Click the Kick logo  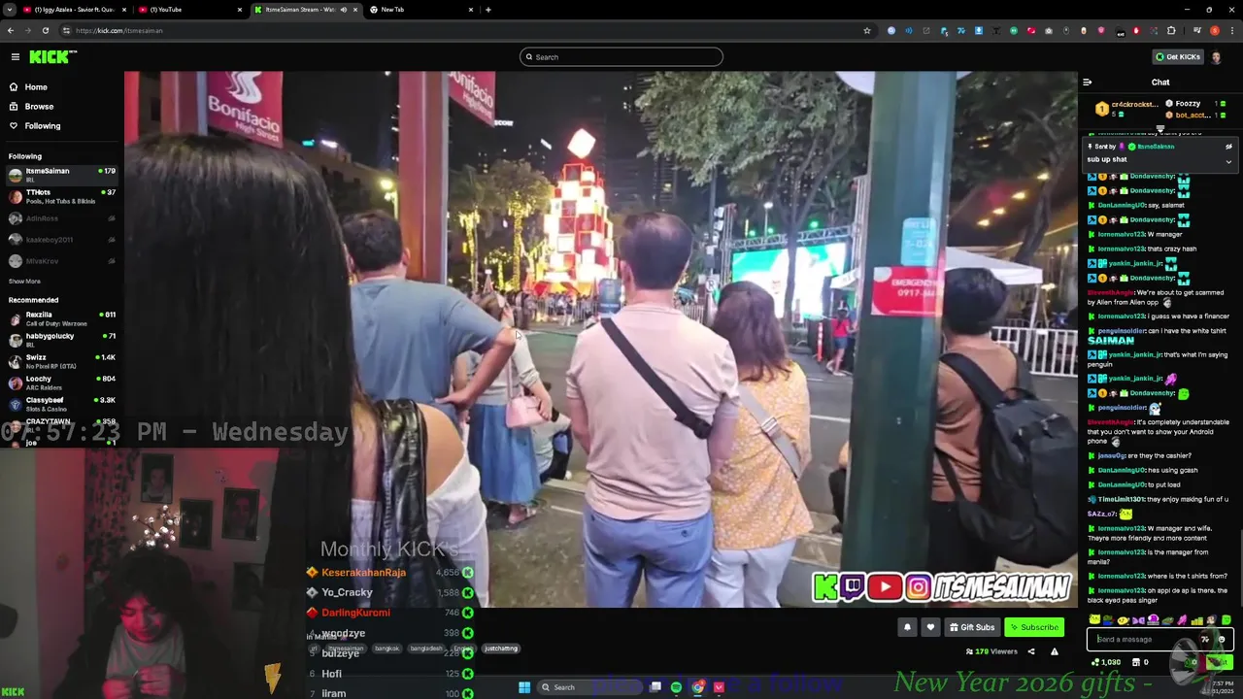tap(51, 57)
